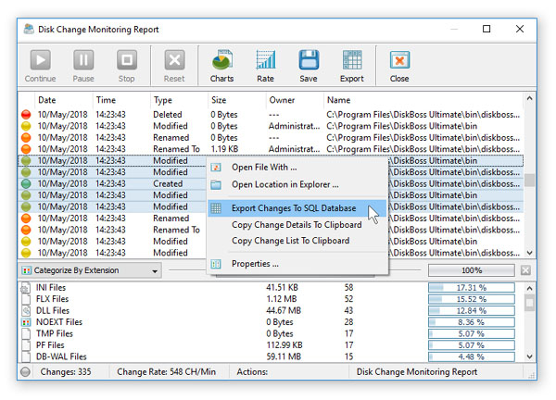The height and width of the screenshot is (400, 556).
Task: Click the INI Files category icon
Action: click(x=26, y=288)
